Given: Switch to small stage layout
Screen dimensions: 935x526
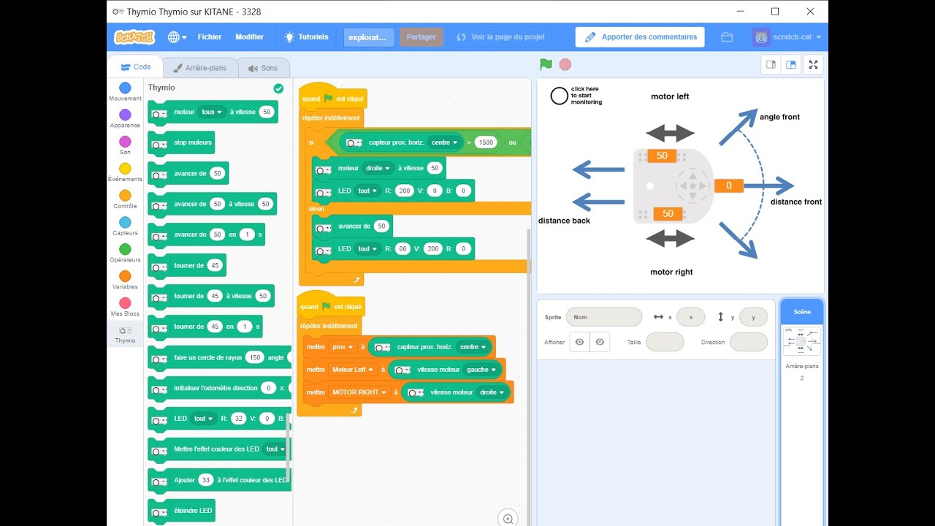Looking at the screenshot, I should [x=771, y=64].
